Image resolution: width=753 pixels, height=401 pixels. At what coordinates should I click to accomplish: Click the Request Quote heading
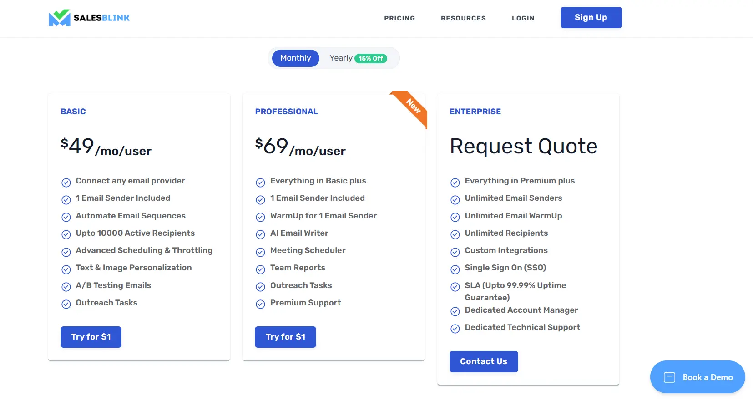tap(524, 147)
